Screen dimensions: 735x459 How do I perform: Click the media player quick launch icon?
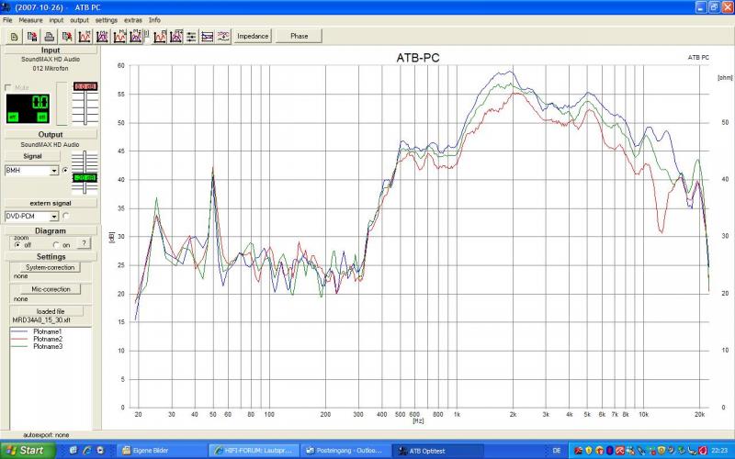pyautogui.click(x=100, y=451)
